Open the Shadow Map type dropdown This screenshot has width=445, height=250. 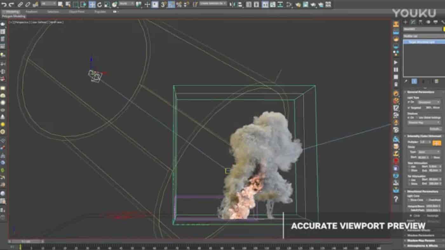(424, 123)
